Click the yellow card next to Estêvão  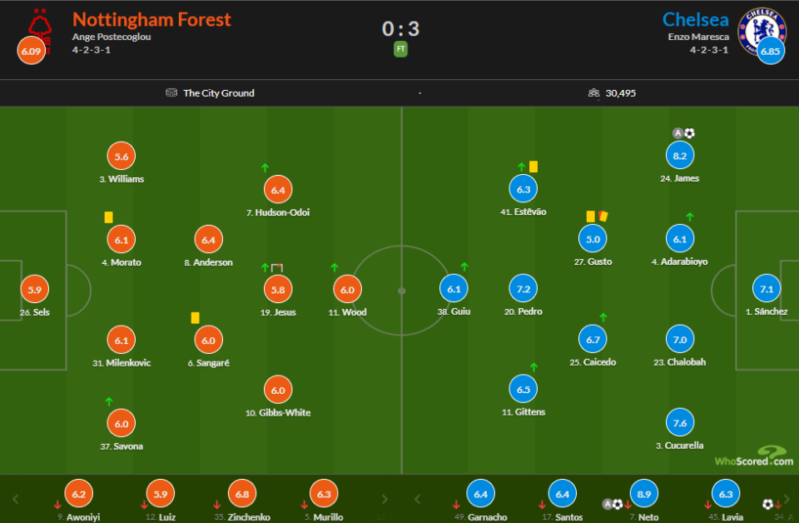click(533, 167)
